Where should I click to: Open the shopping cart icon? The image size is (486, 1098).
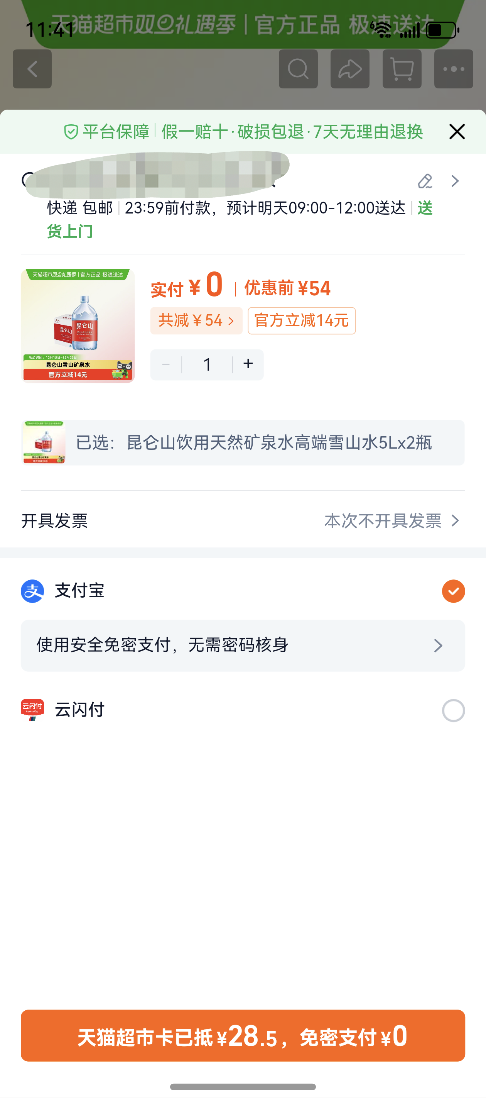tap(402, 69)
